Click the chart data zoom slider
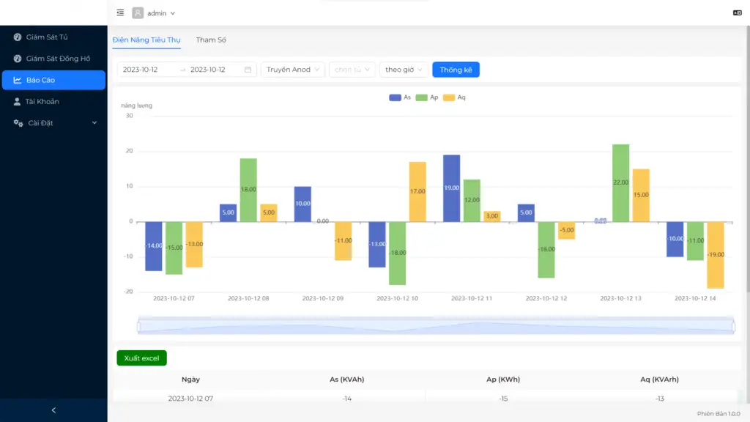750x422 pixels. coord(435,325)
